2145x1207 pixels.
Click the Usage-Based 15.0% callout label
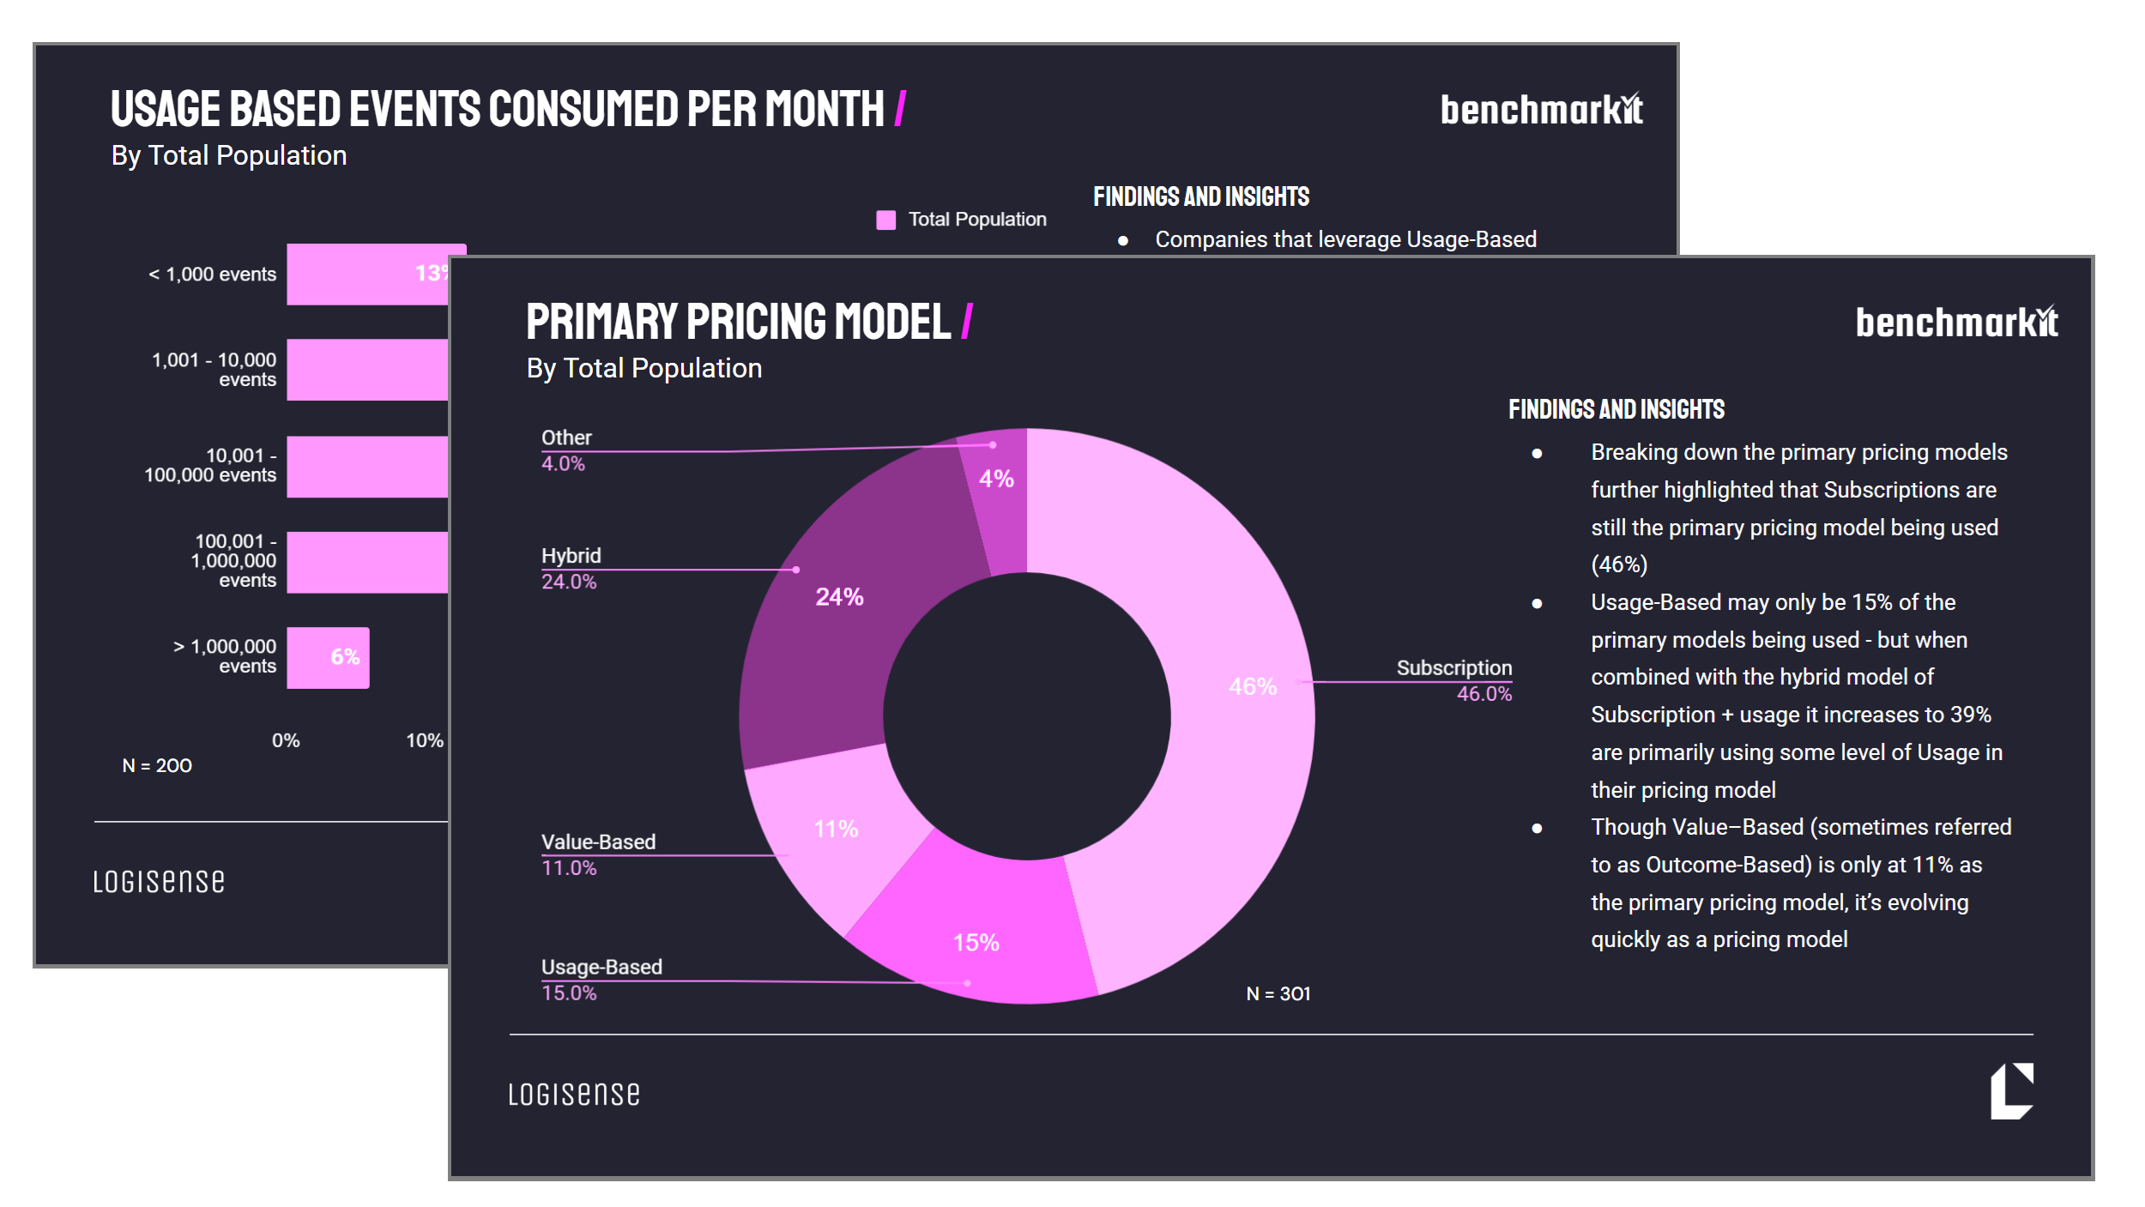click(x=601, y=980)
